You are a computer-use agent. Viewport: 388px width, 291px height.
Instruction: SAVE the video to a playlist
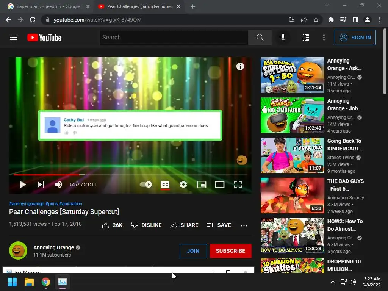tap(219, 225)
